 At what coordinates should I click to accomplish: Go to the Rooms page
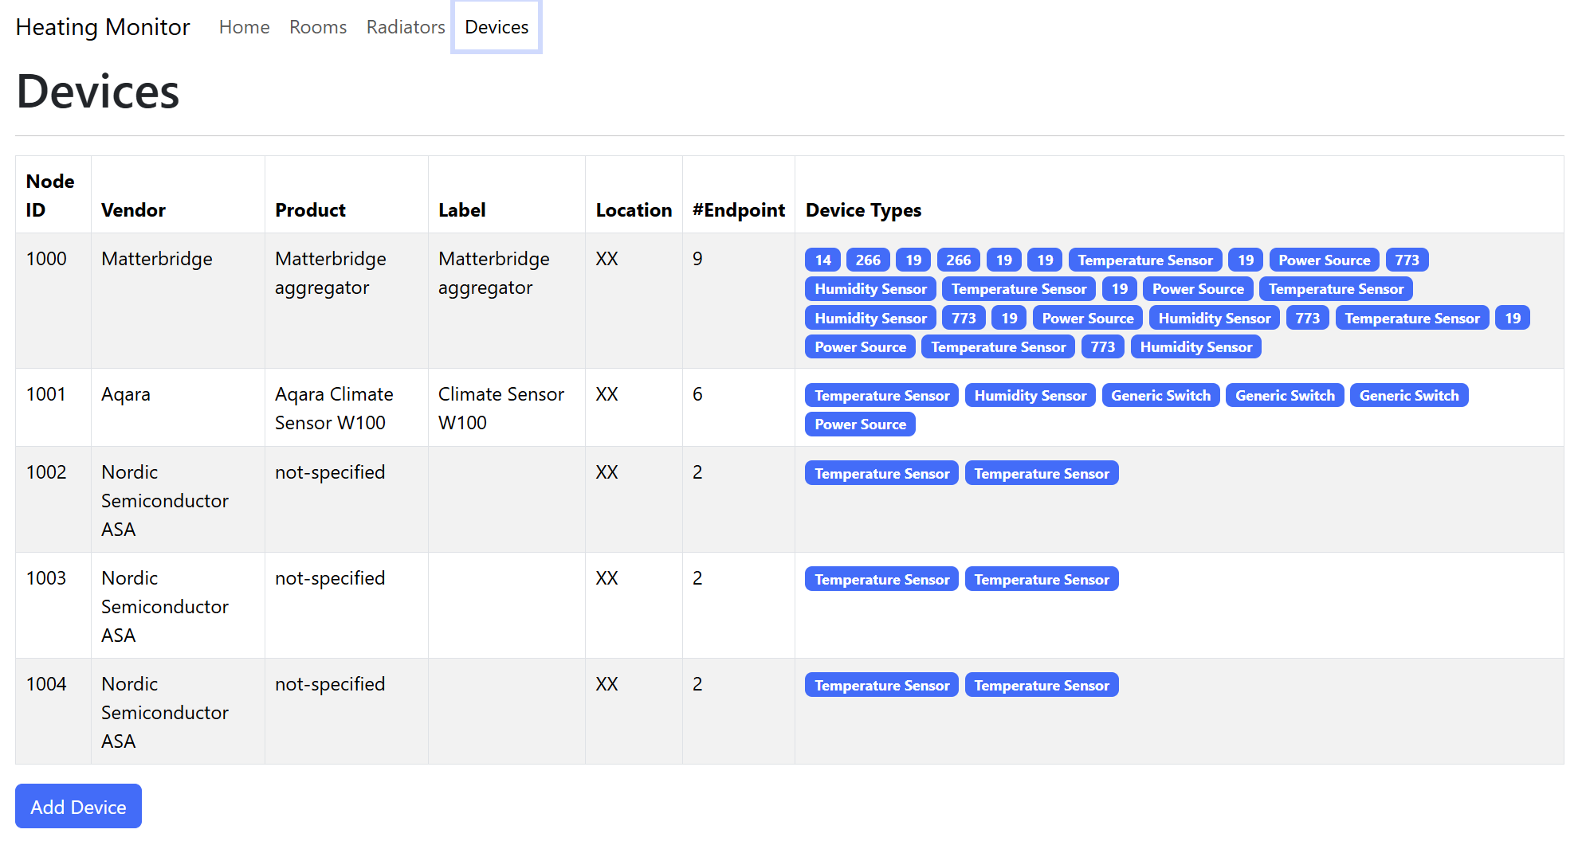317,27
